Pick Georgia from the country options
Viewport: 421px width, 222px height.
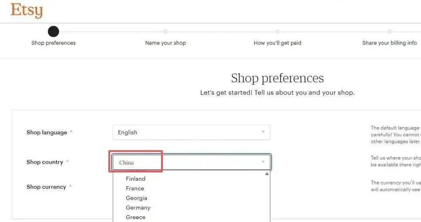pos(136,198)
